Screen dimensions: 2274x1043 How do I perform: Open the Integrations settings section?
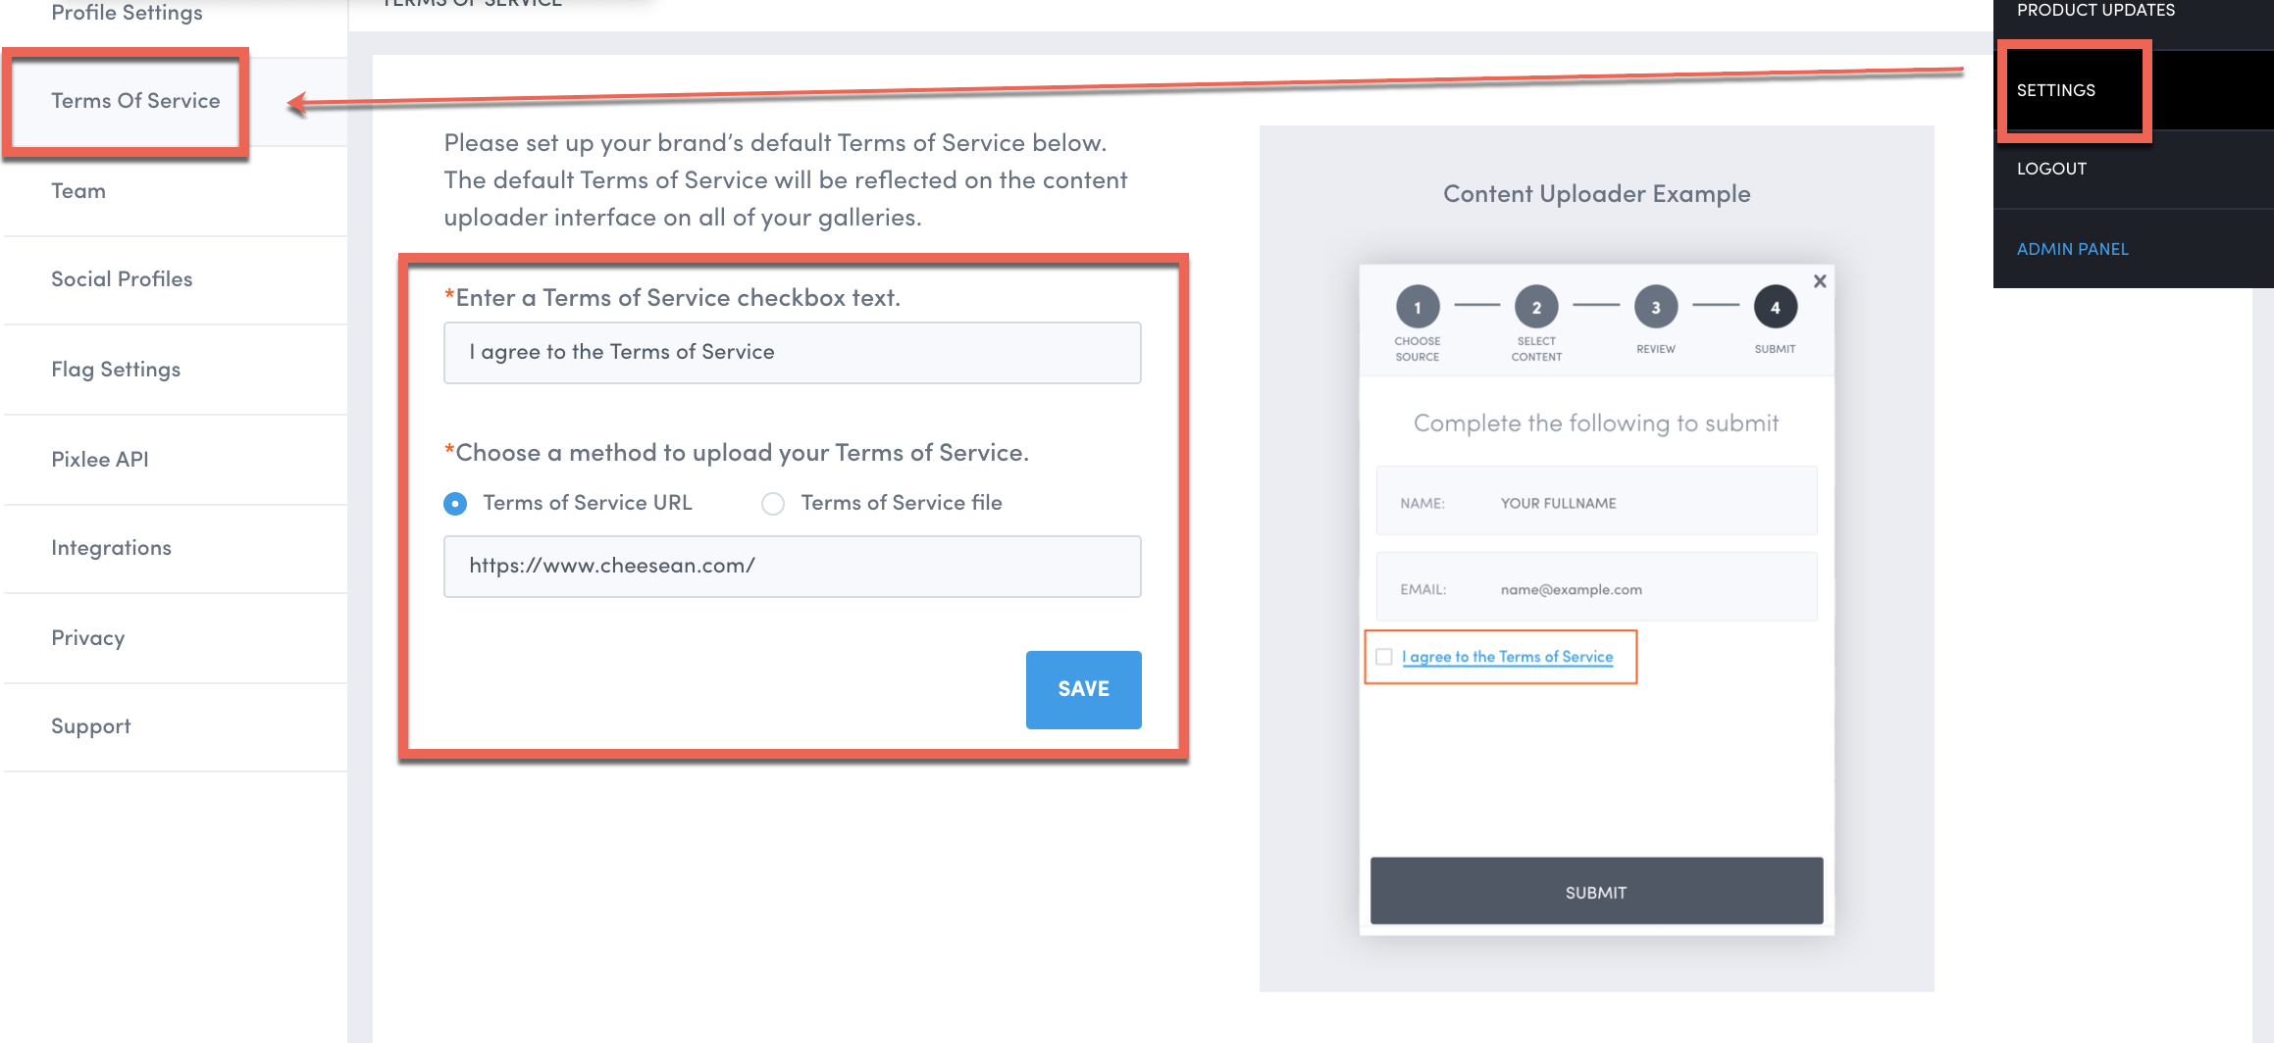[x=112, y=548]
